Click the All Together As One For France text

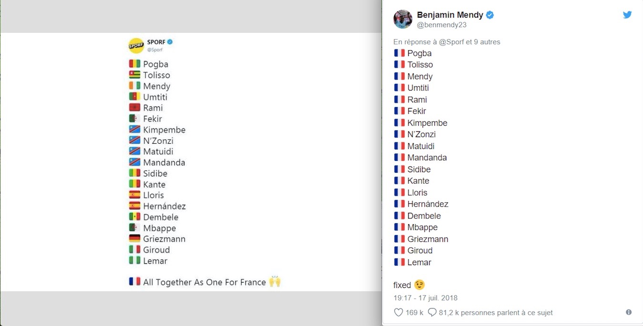[x=204, y=282]
